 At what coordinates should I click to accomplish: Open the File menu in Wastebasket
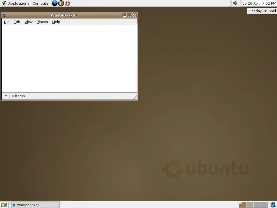(x=6, y=22)
